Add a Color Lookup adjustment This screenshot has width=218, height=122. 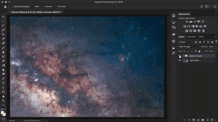(x=205, y=26)
